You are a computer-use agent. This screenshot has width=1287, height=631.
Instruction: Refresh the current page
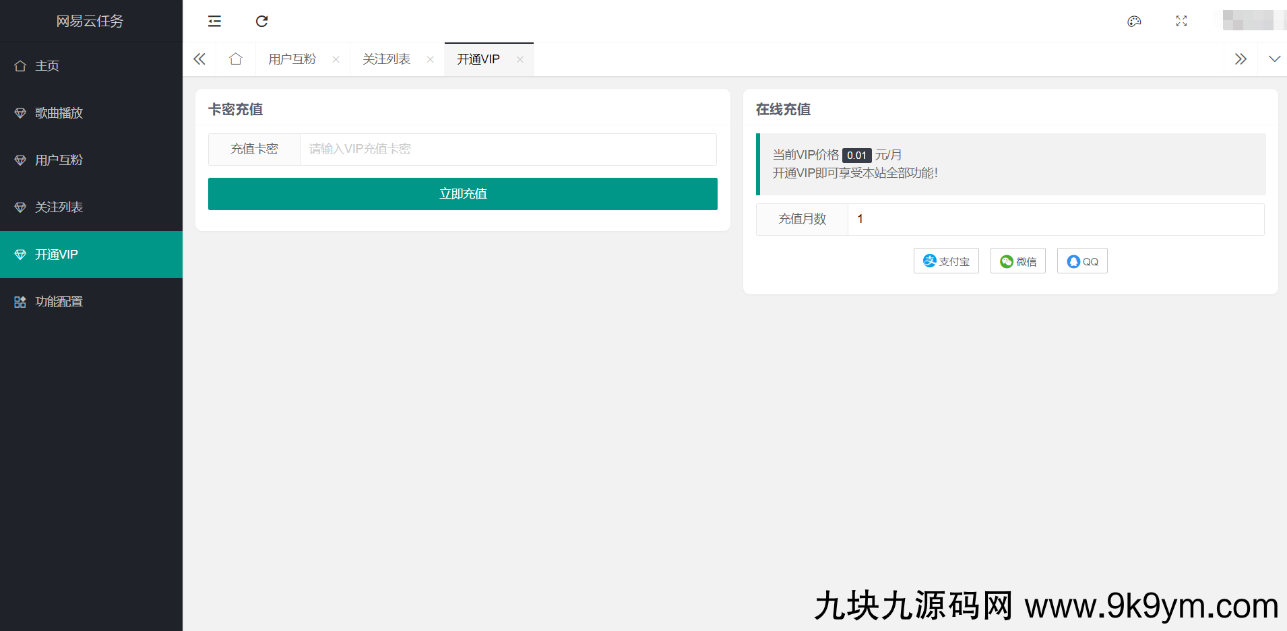[261, 21]
